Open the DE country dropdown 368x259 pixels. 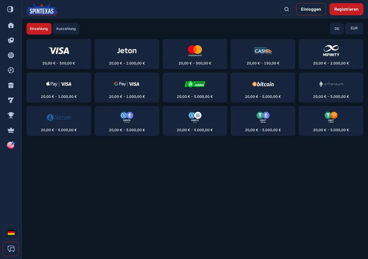point(337,29)
